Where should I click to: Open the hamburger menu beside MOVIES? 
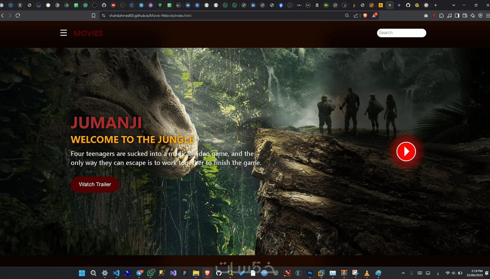point(63,33)
